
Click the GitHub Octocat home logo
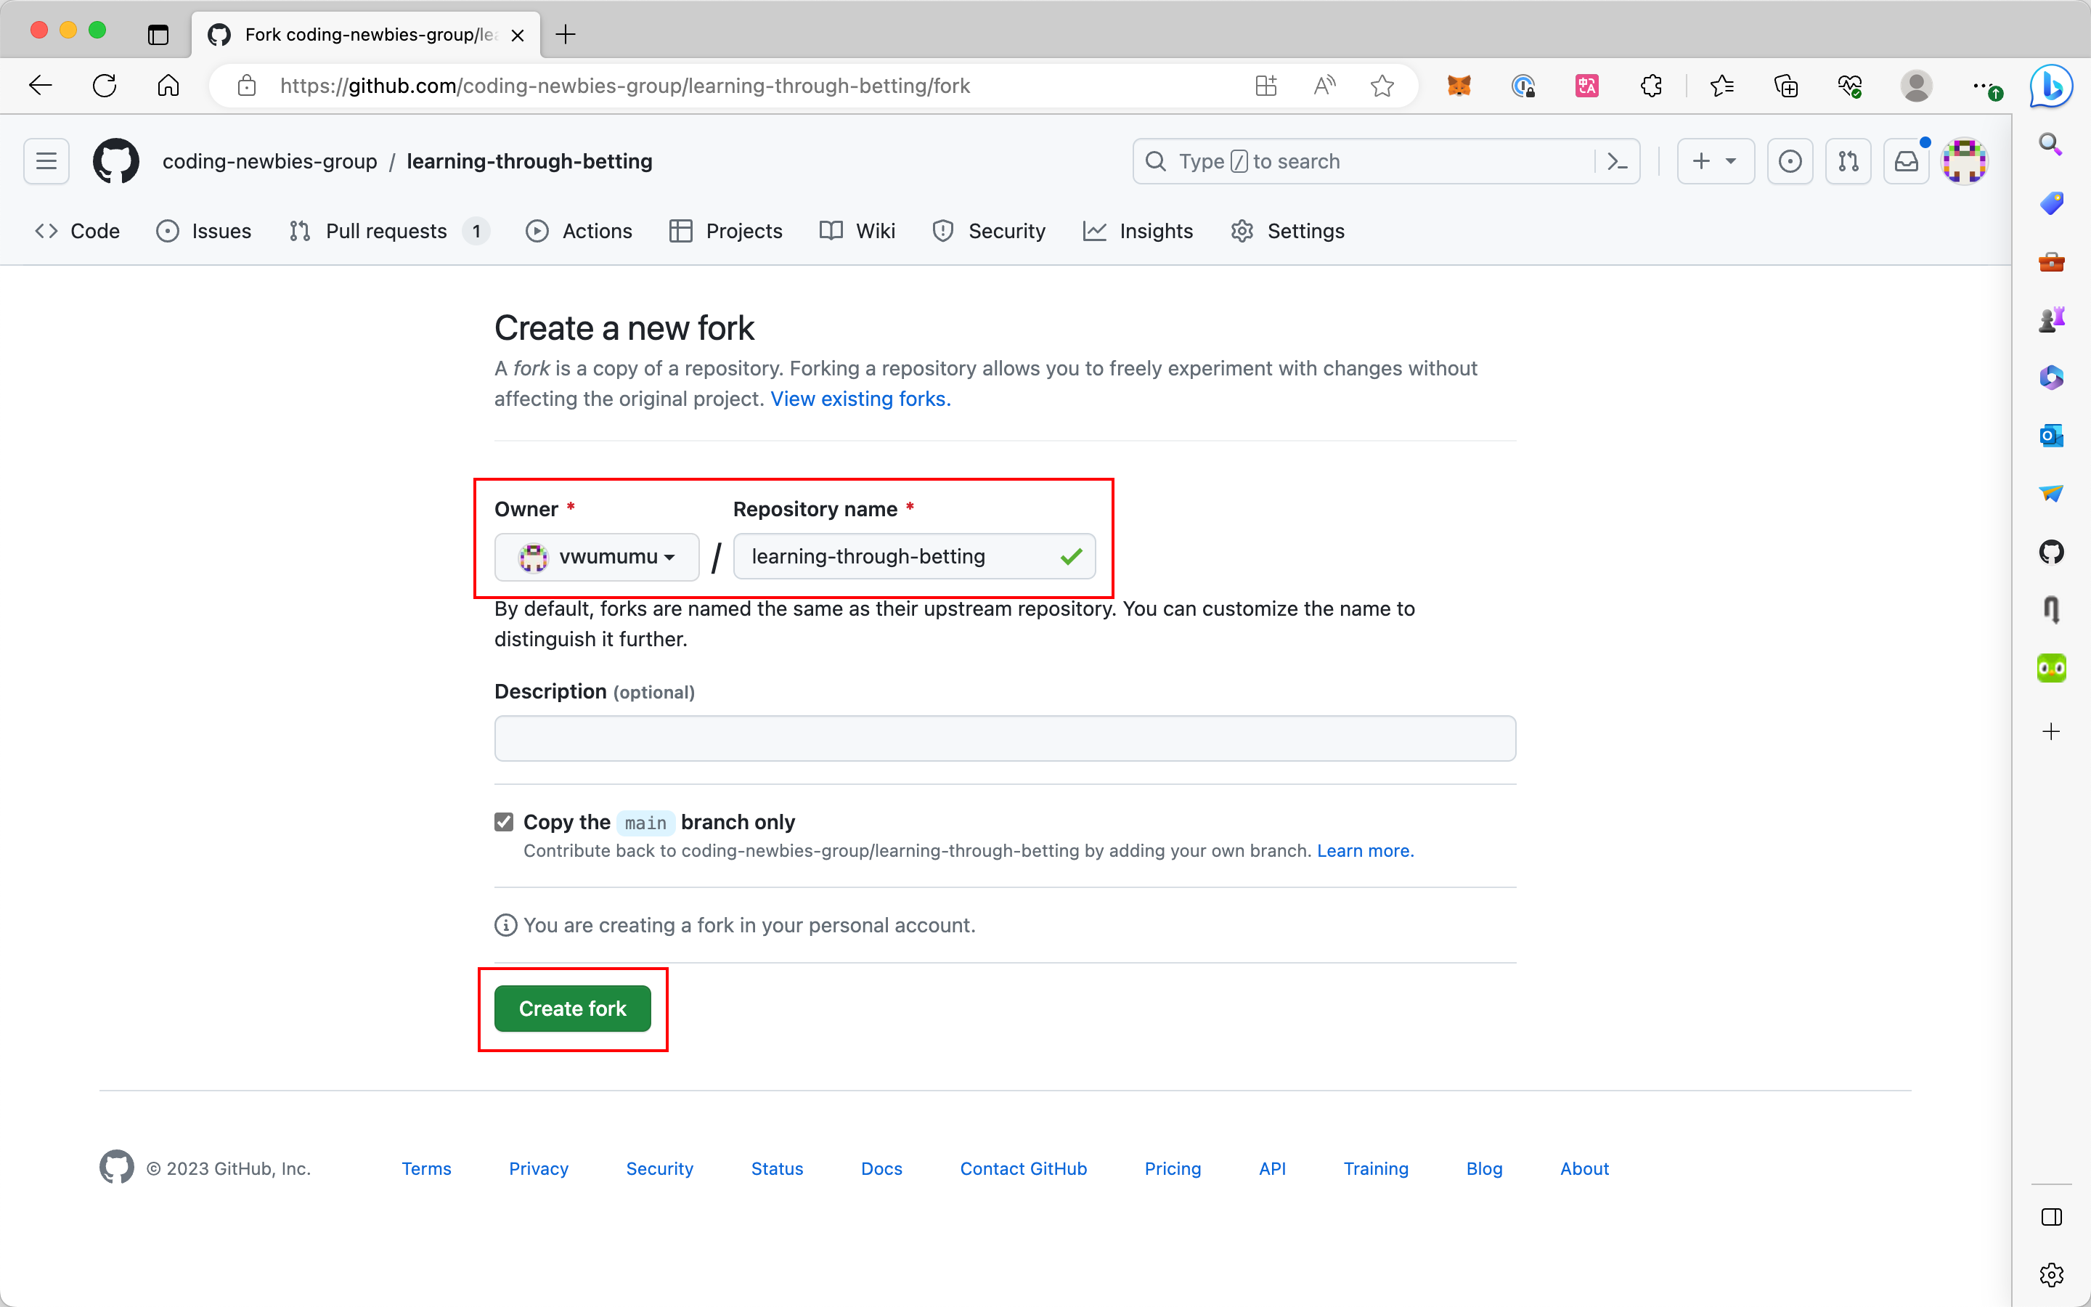pyautogui.click(x=115, y=160)
